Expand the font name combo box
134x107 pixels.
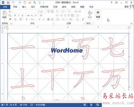37,12
